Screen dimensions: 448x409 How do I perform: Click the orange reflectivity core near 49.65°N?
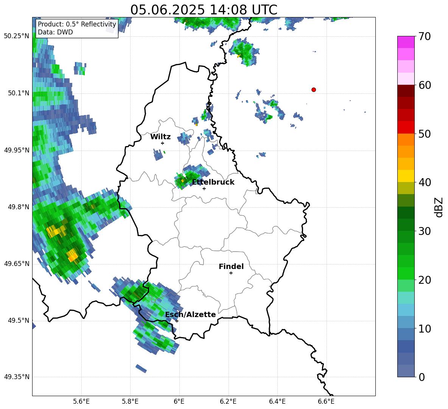point(72,255)
